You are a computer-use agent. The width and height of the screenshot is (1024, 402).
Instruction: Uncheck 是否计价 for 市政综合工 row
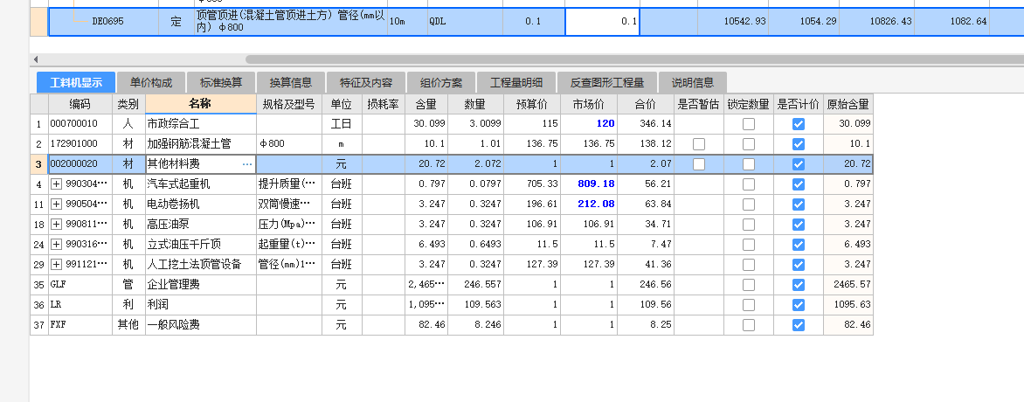(x=798, y=124)
